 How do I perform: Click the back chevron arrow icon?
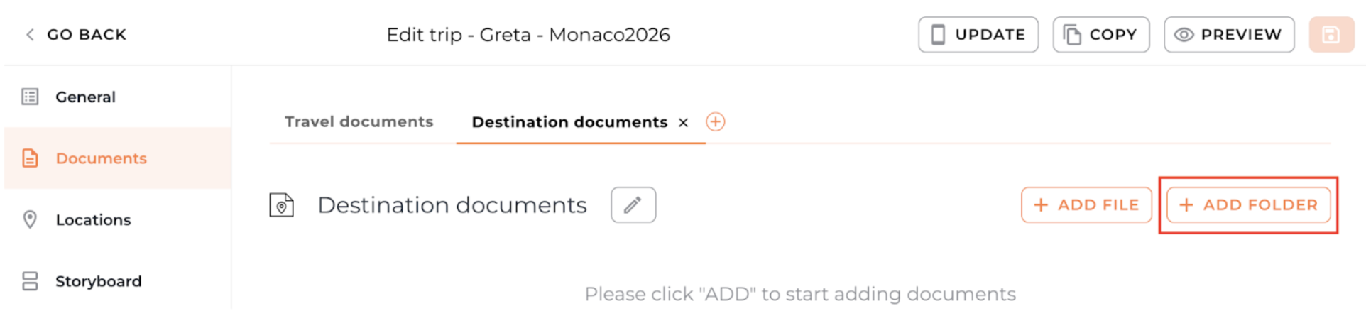30,35
